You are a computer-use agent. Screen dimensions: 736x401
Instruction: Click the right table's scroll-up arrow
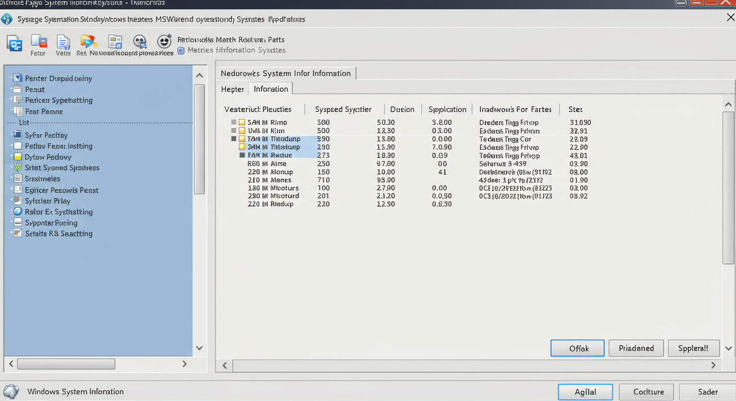click(x=728, y=104)
